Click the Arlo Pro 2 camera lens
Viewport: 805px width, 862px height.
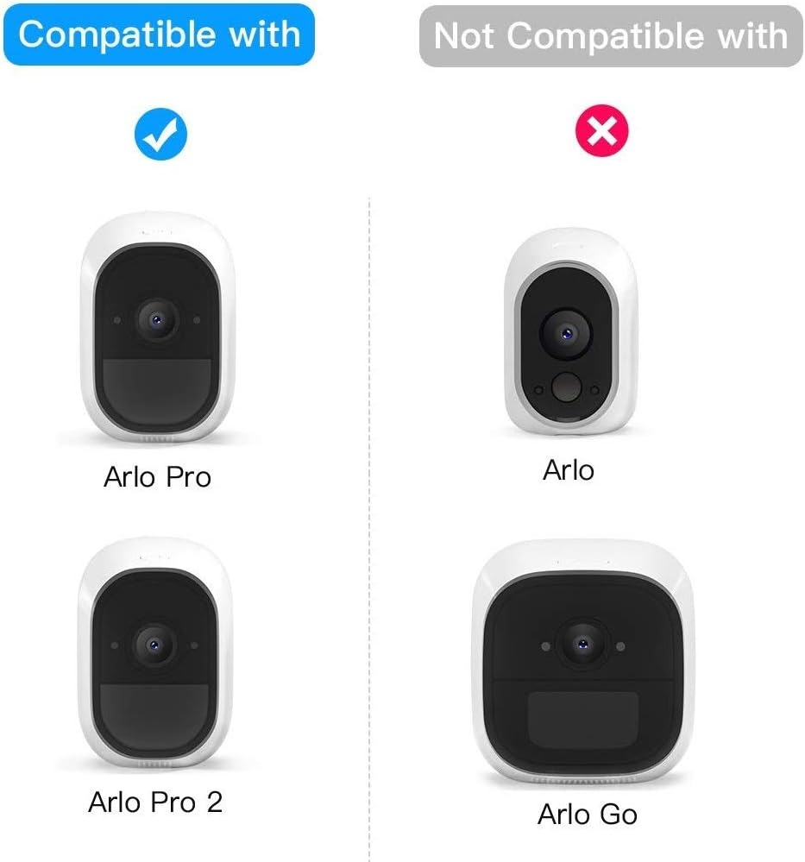pos(154,645)
